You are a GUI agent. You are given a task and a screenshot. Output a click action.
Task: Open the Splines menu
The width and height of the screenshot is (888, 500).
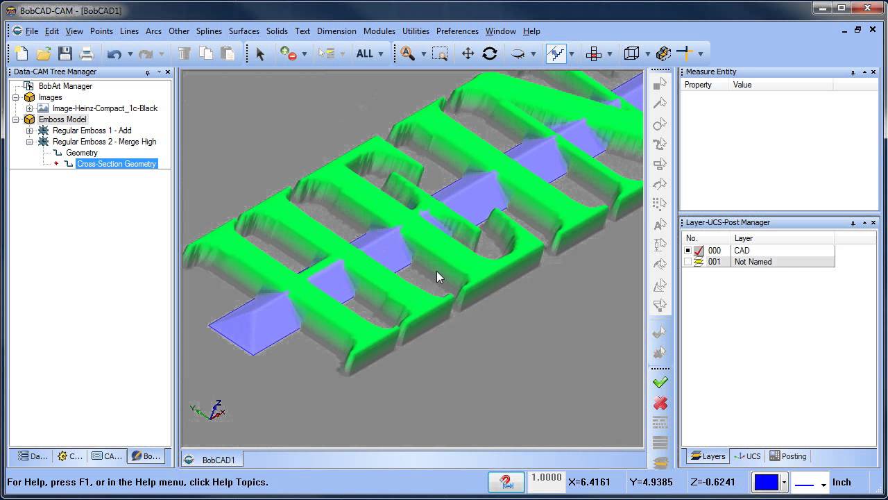click(x=209, y=31)
